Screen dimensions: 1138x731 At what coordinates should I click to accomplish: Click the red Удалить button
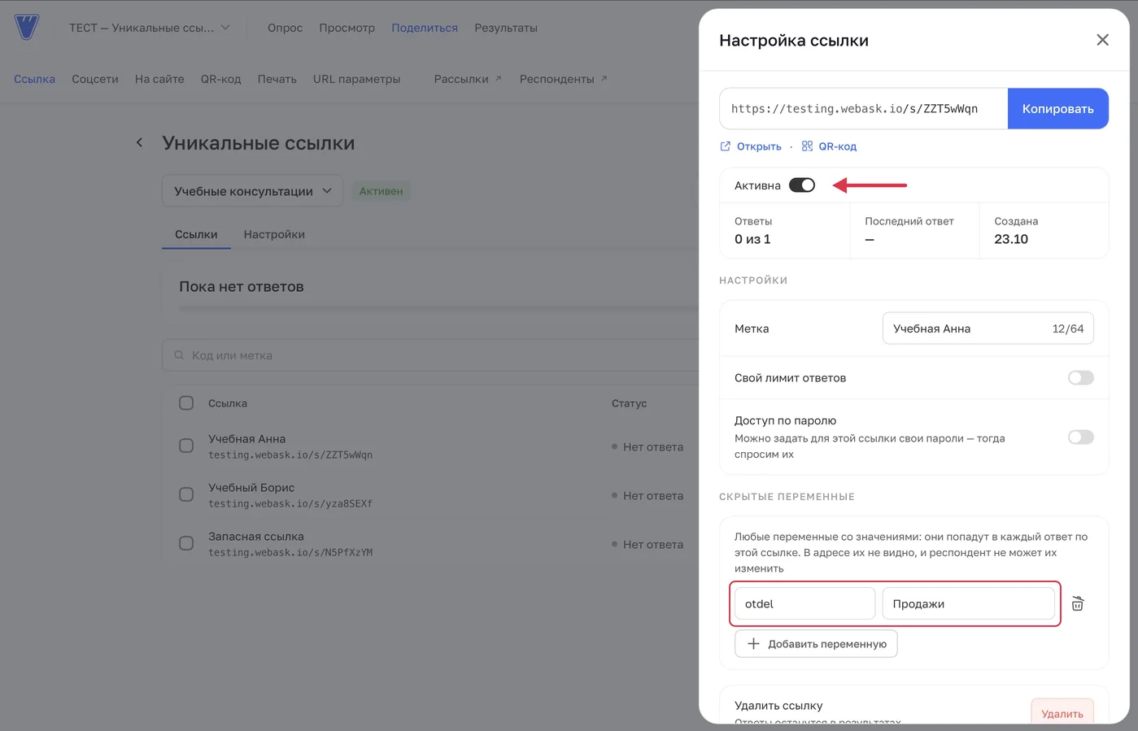(x=1062, y=711)
